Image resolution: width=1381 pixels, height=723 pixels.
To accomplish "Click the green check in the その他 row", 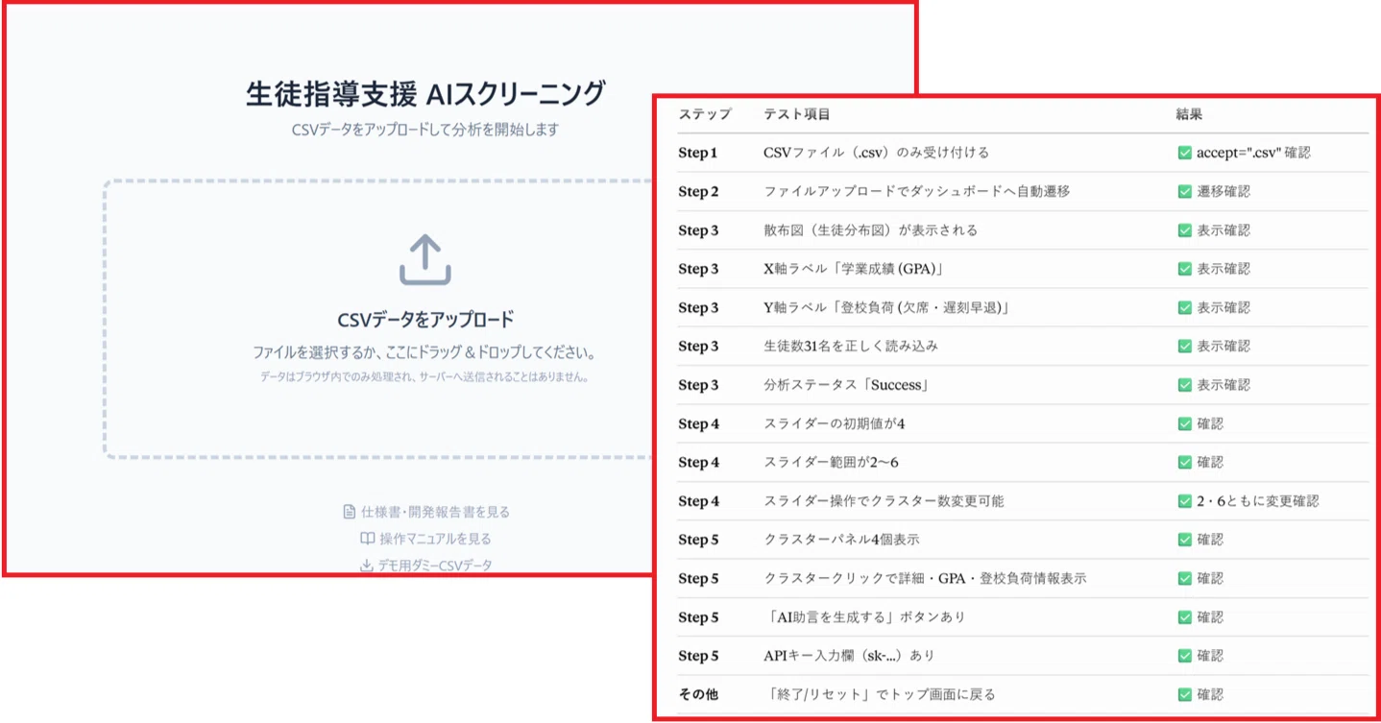I will pyautogui.click(x=1185, y=694).
